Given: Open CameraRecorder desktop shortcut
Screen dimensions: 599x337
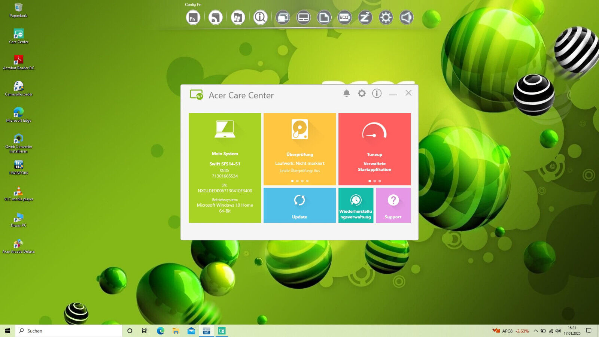Looking at the screenshot, I should pos(18,89).
